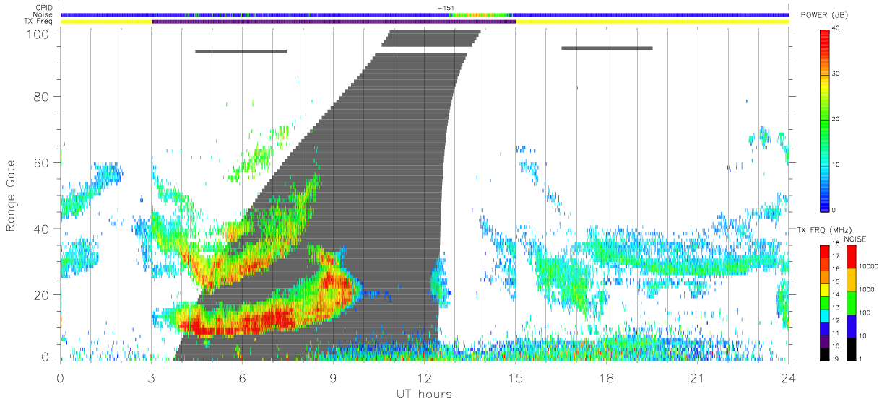887x409 pixels.
Task: Click the '1000' label on NOISE legend
Action: 867,289
